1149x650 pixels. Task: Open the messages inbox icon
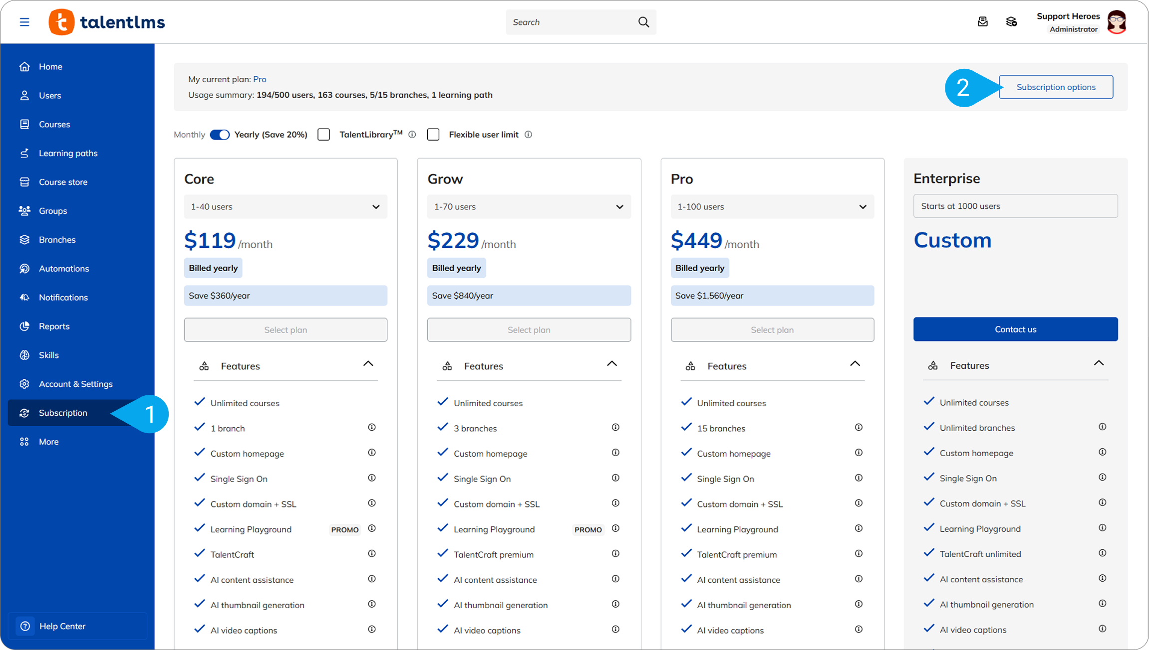982,22
